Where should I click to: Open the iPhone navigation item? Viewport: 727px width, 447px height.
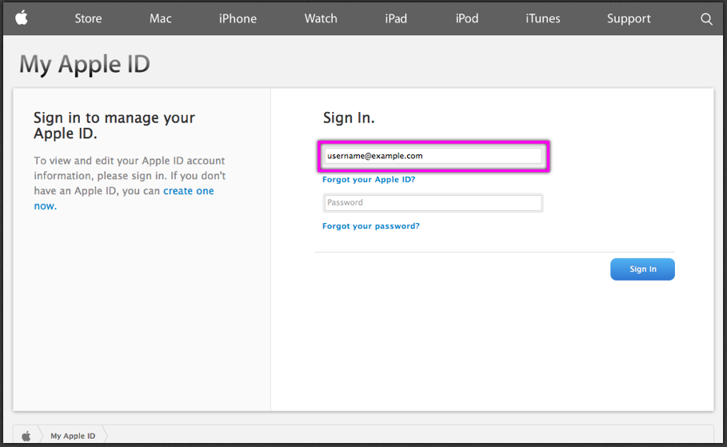point(238,18)
